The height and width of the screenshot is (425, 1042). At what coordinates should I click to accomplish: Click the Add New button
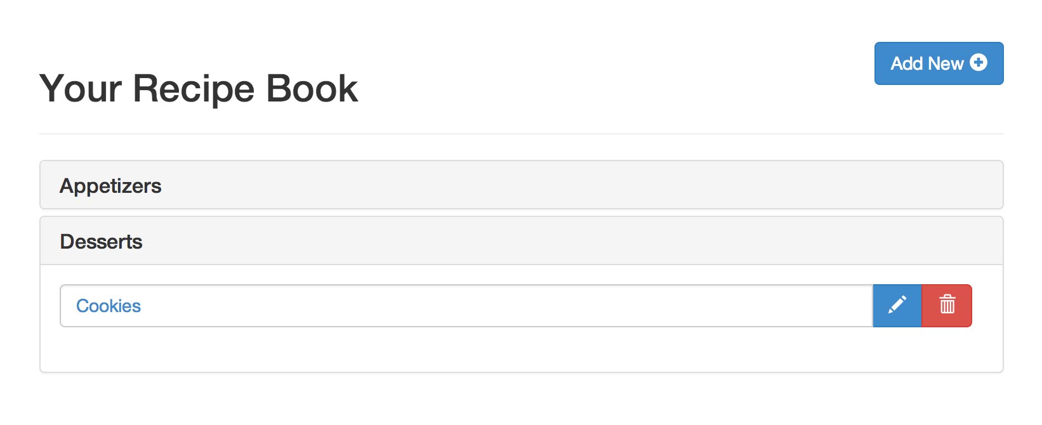pos(938,63)
